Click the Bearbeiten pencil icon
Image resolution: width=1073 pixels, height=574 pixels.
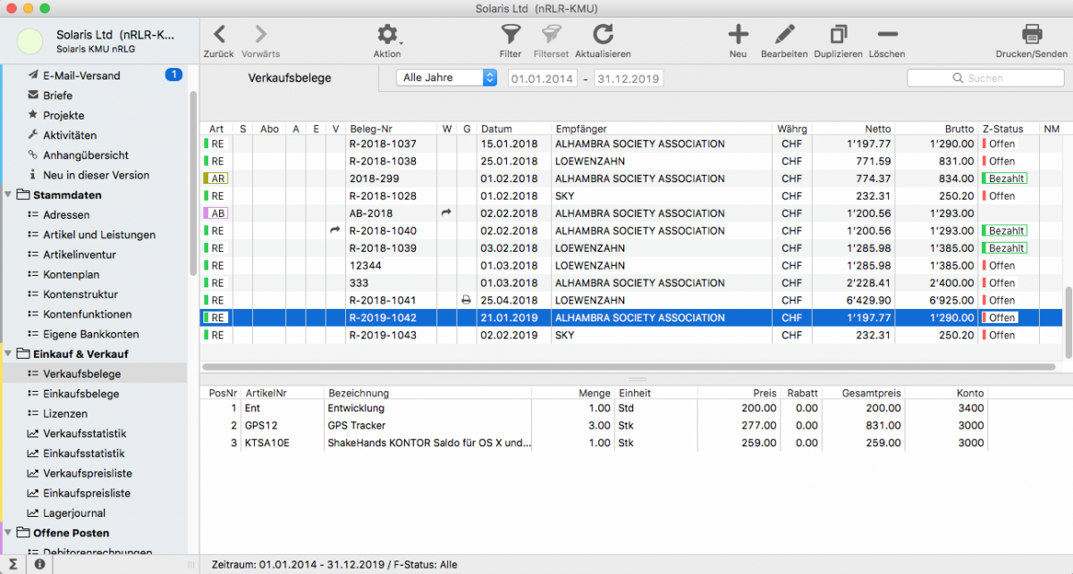pyautogui.click(x=784, y=35)
